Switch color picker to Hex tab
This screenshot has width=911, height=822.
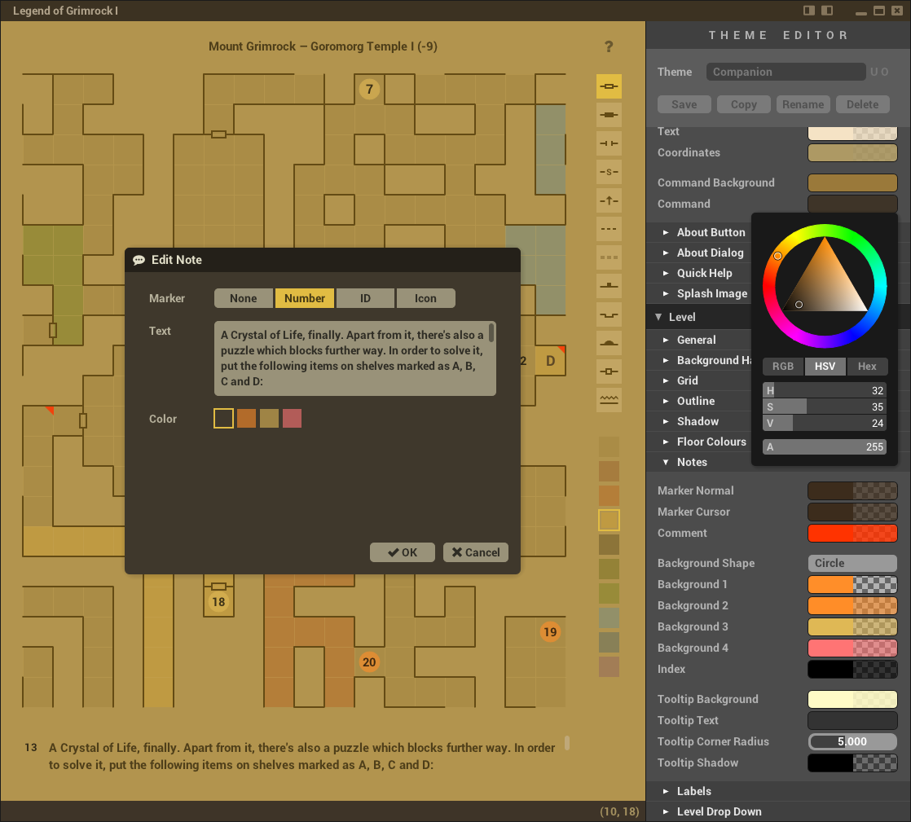(x=867, y=366)
